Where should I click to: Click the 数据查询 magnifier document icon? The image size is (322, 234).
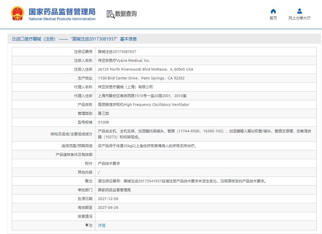(x=110, y=14)
